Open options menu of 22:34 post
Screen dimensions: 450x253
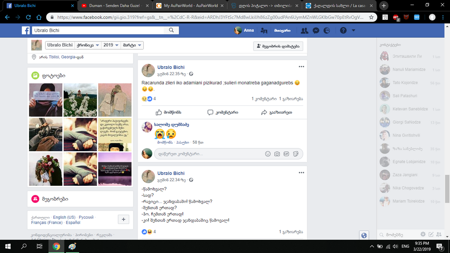(x=301, y=173)
